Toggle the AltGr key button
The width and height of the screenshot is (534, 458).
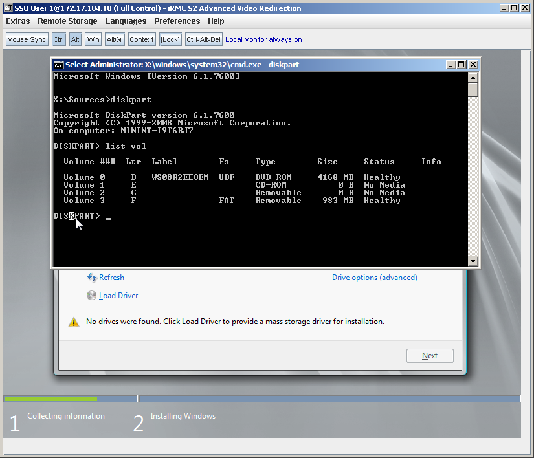click(115, 39)
